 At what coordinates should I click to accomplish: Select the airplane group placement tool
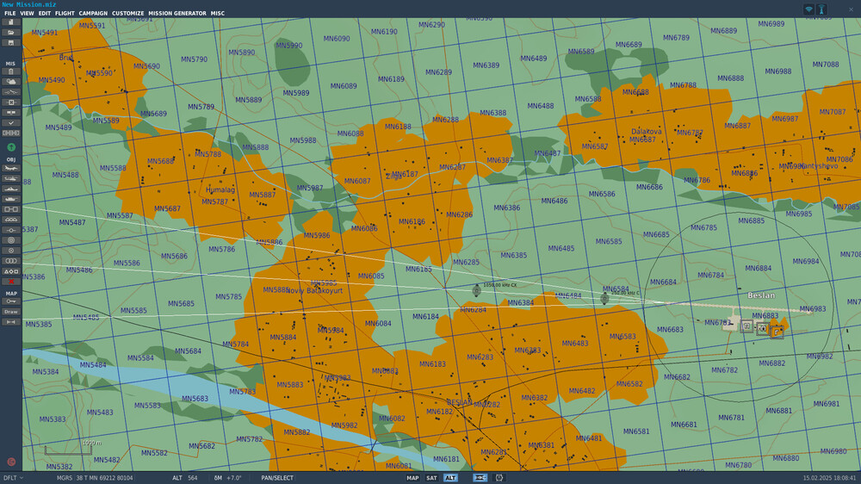[x=11, y=168]
